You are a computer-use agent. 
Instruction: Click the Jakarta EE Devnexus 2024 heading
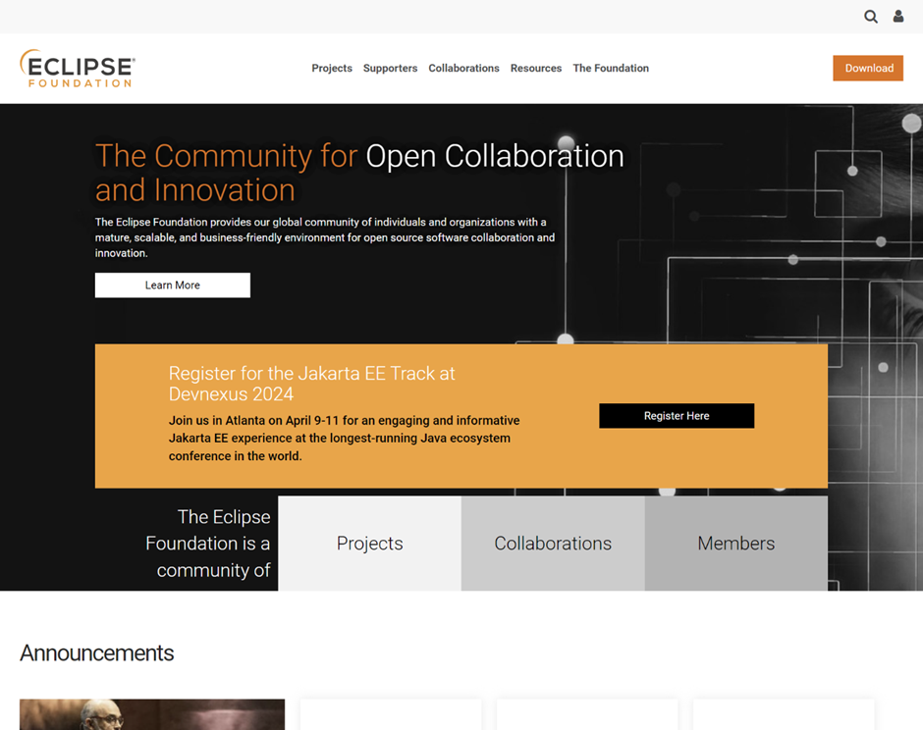[312, 384]
